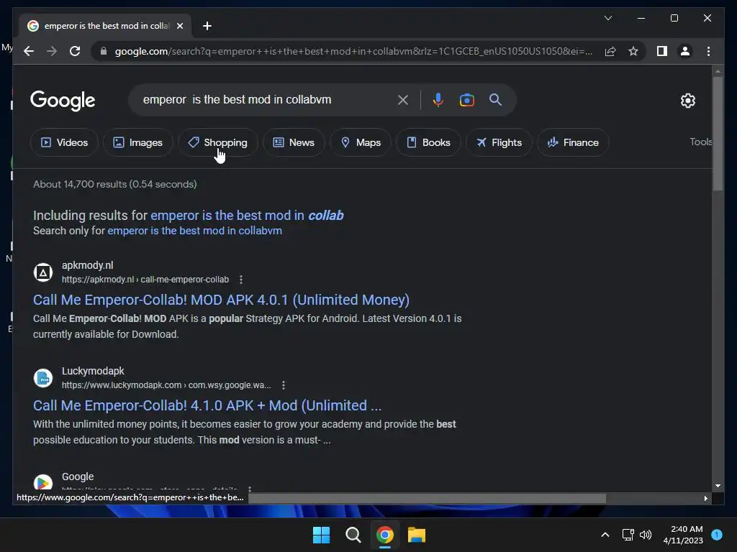The image size is (737, 552).
Task: Click the Luckymodapk site favicon
Action: [x=43, y=378]
